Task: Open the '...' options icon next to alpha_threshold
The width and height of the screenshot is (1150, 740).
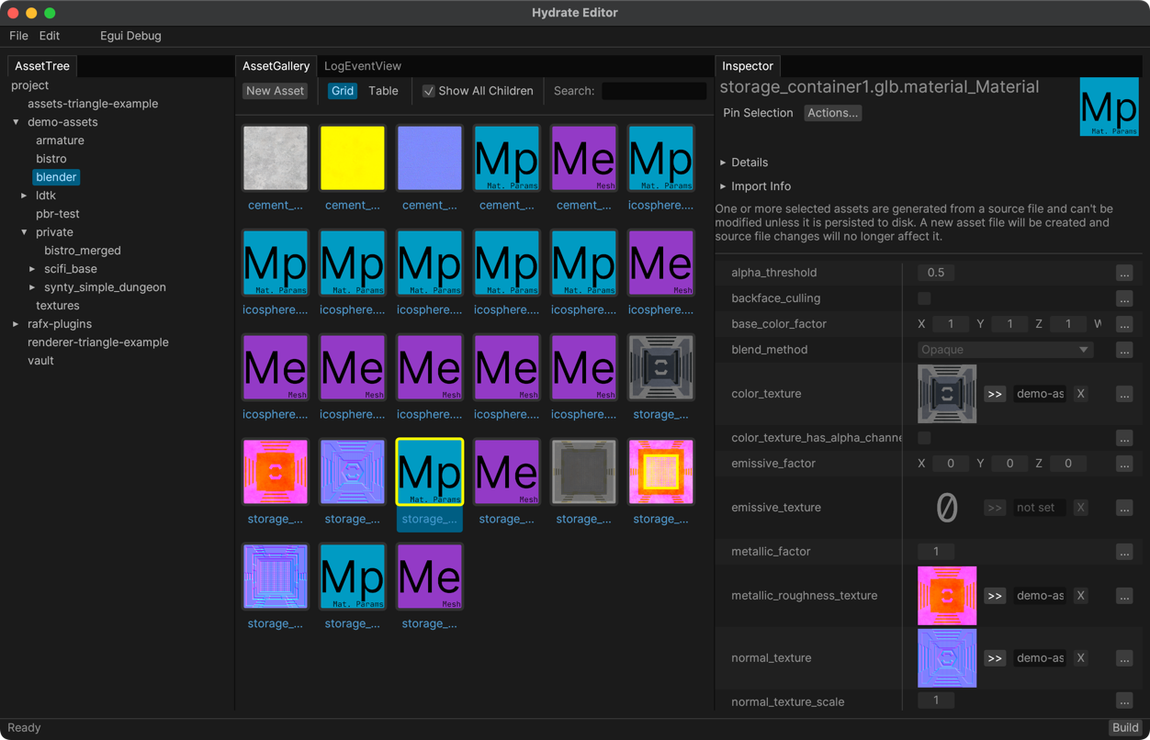Action: (1124, 273)
